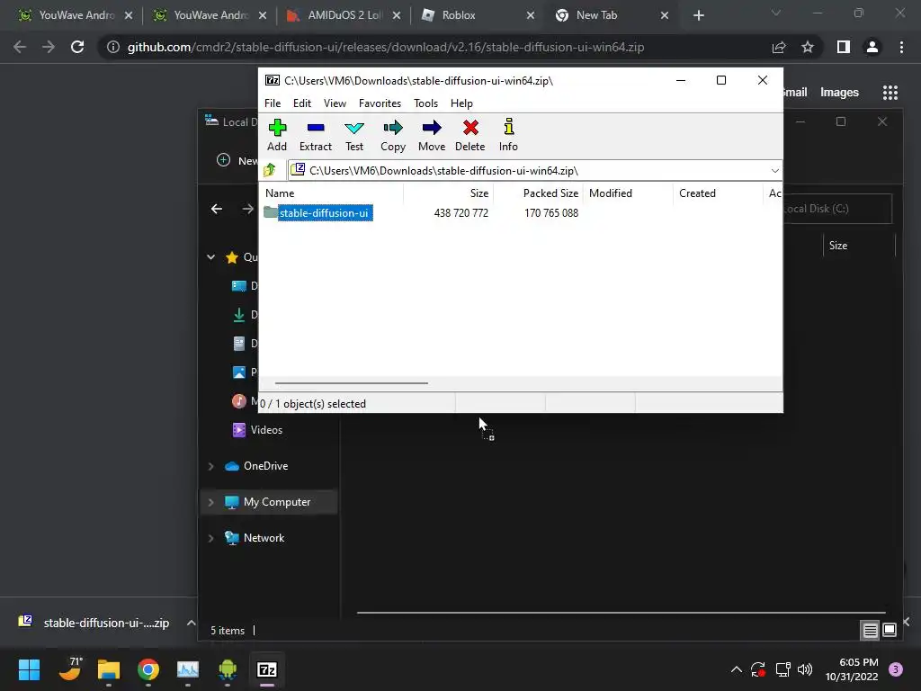This screenshot has height=691, width=921.
Task: Switch File Explorer to large icons view
Action: 890,631
